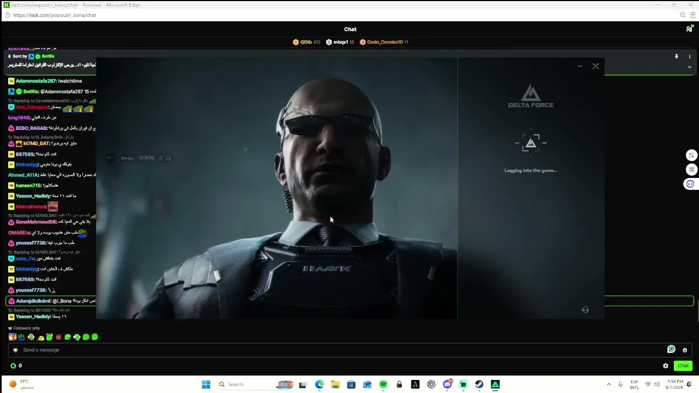The height and width of the screenshot is (393, 699).
Task: Open the command-symbol floating sidebar button
Action: tap(691, 169)
